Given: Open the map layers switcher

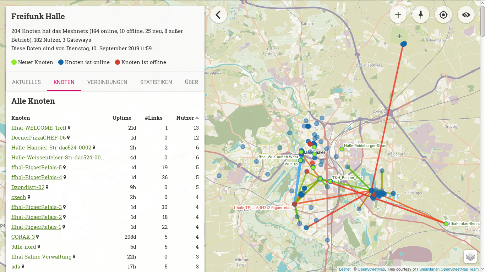Looking at the screenshot, I should click(470, 256).
